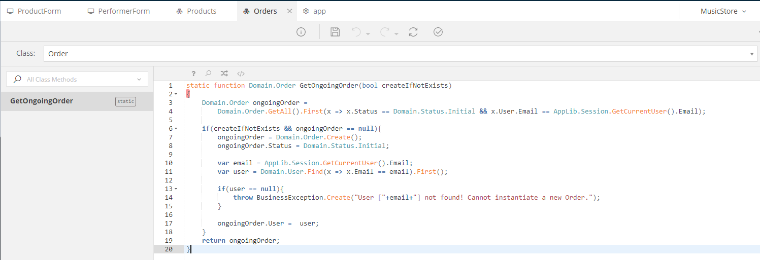This screenshot has height=260, width=760.
Task: Click the code brackets icon
Action: click(x=241, y=73)
